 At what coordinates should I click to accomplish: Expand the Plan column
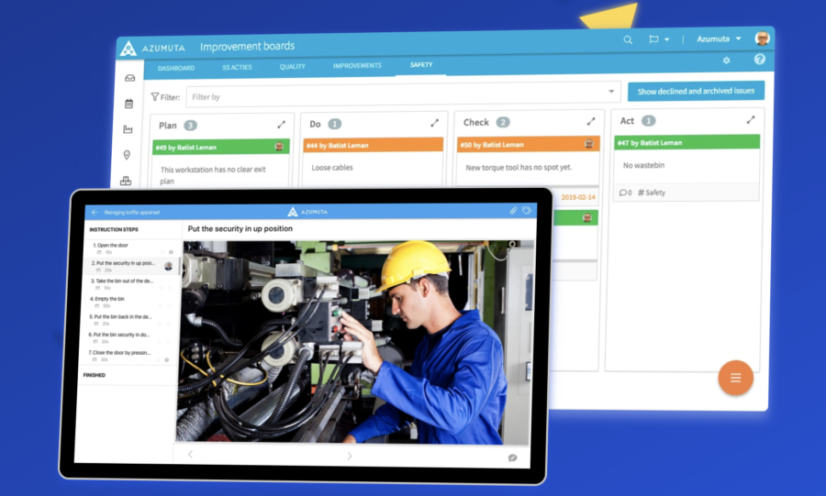282,124
